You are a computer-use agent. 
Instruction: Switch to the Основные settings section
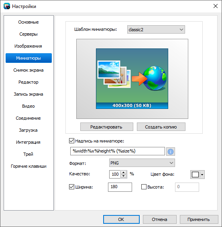click(29, 22)
